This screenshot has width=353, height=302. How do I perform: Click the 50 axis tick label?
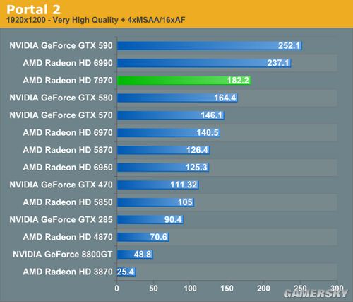click(x=153, y=289)
